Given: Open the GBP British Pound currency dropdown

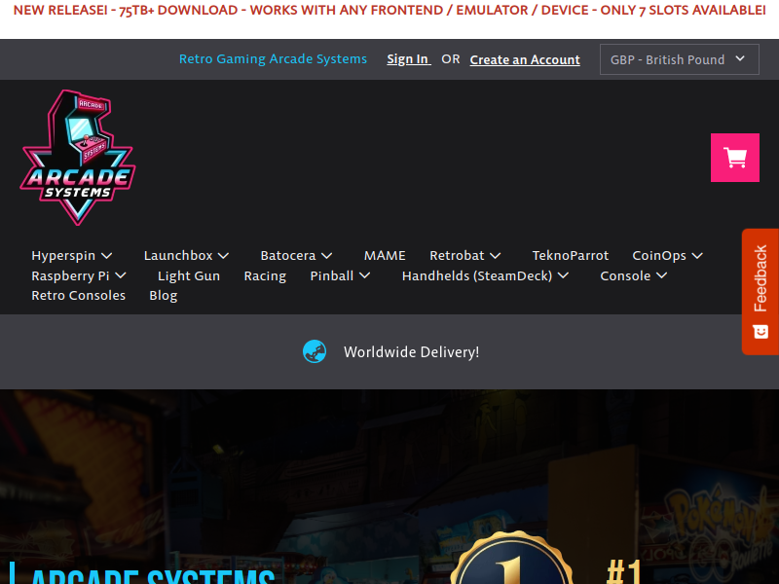Looking at the screenshot, I should pyautogui.click(x=679, y=59).
